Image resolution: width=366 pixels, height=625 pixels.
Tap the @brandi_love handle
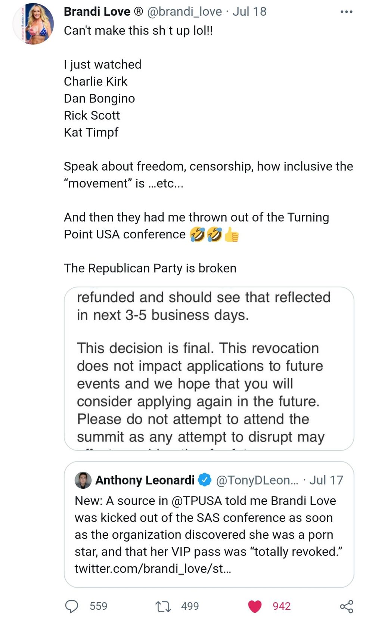click(184, 12)
